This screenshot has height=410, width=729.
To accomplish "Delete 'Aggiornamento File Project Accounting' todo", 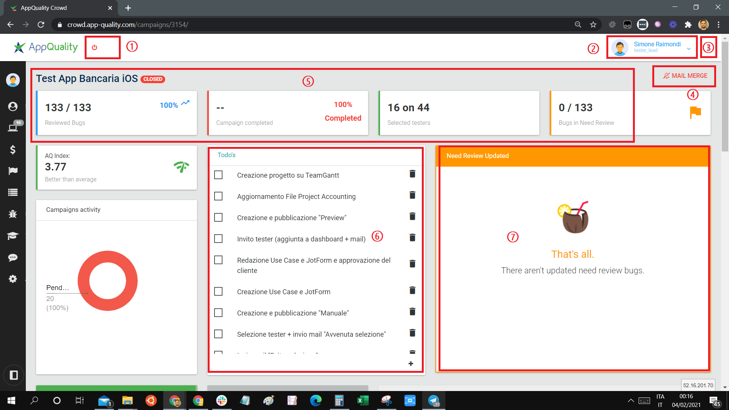I will pyautogui.click(x=412, y=195).
